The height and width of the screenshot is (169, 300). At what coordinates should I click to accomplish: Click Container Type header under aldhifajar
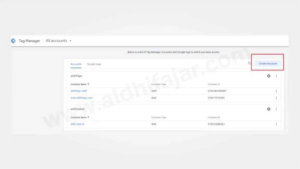158,84
